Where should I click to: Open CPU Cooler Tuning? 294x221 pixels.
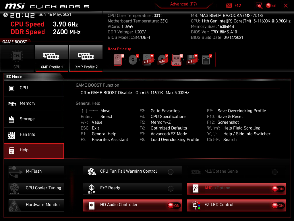tap(36, 189)
